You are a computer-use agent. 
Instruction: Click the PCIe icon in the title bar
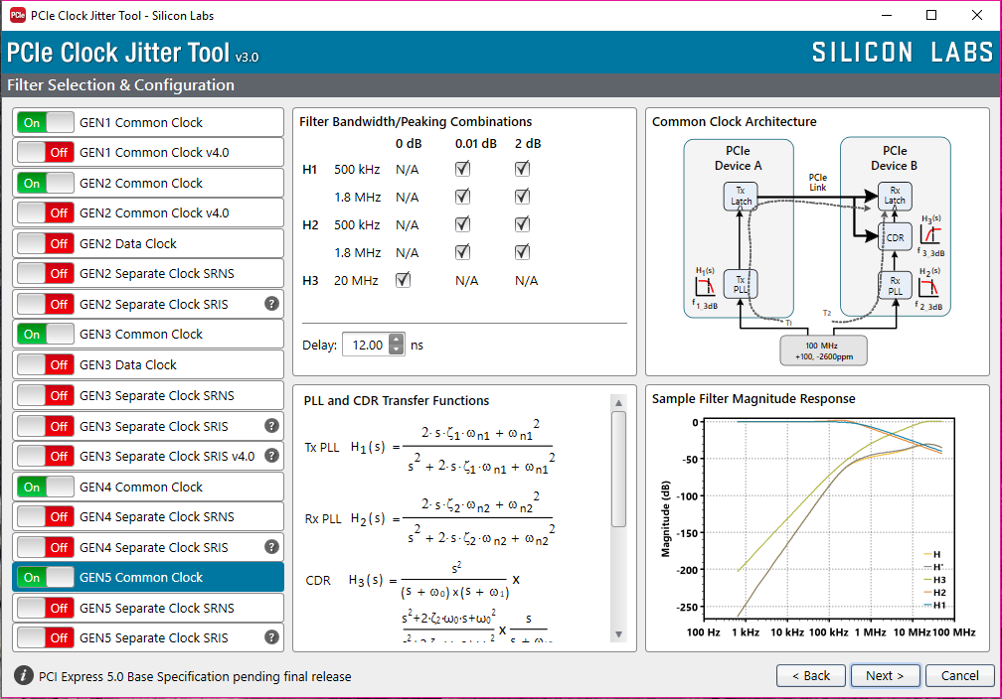pos(19,15)
